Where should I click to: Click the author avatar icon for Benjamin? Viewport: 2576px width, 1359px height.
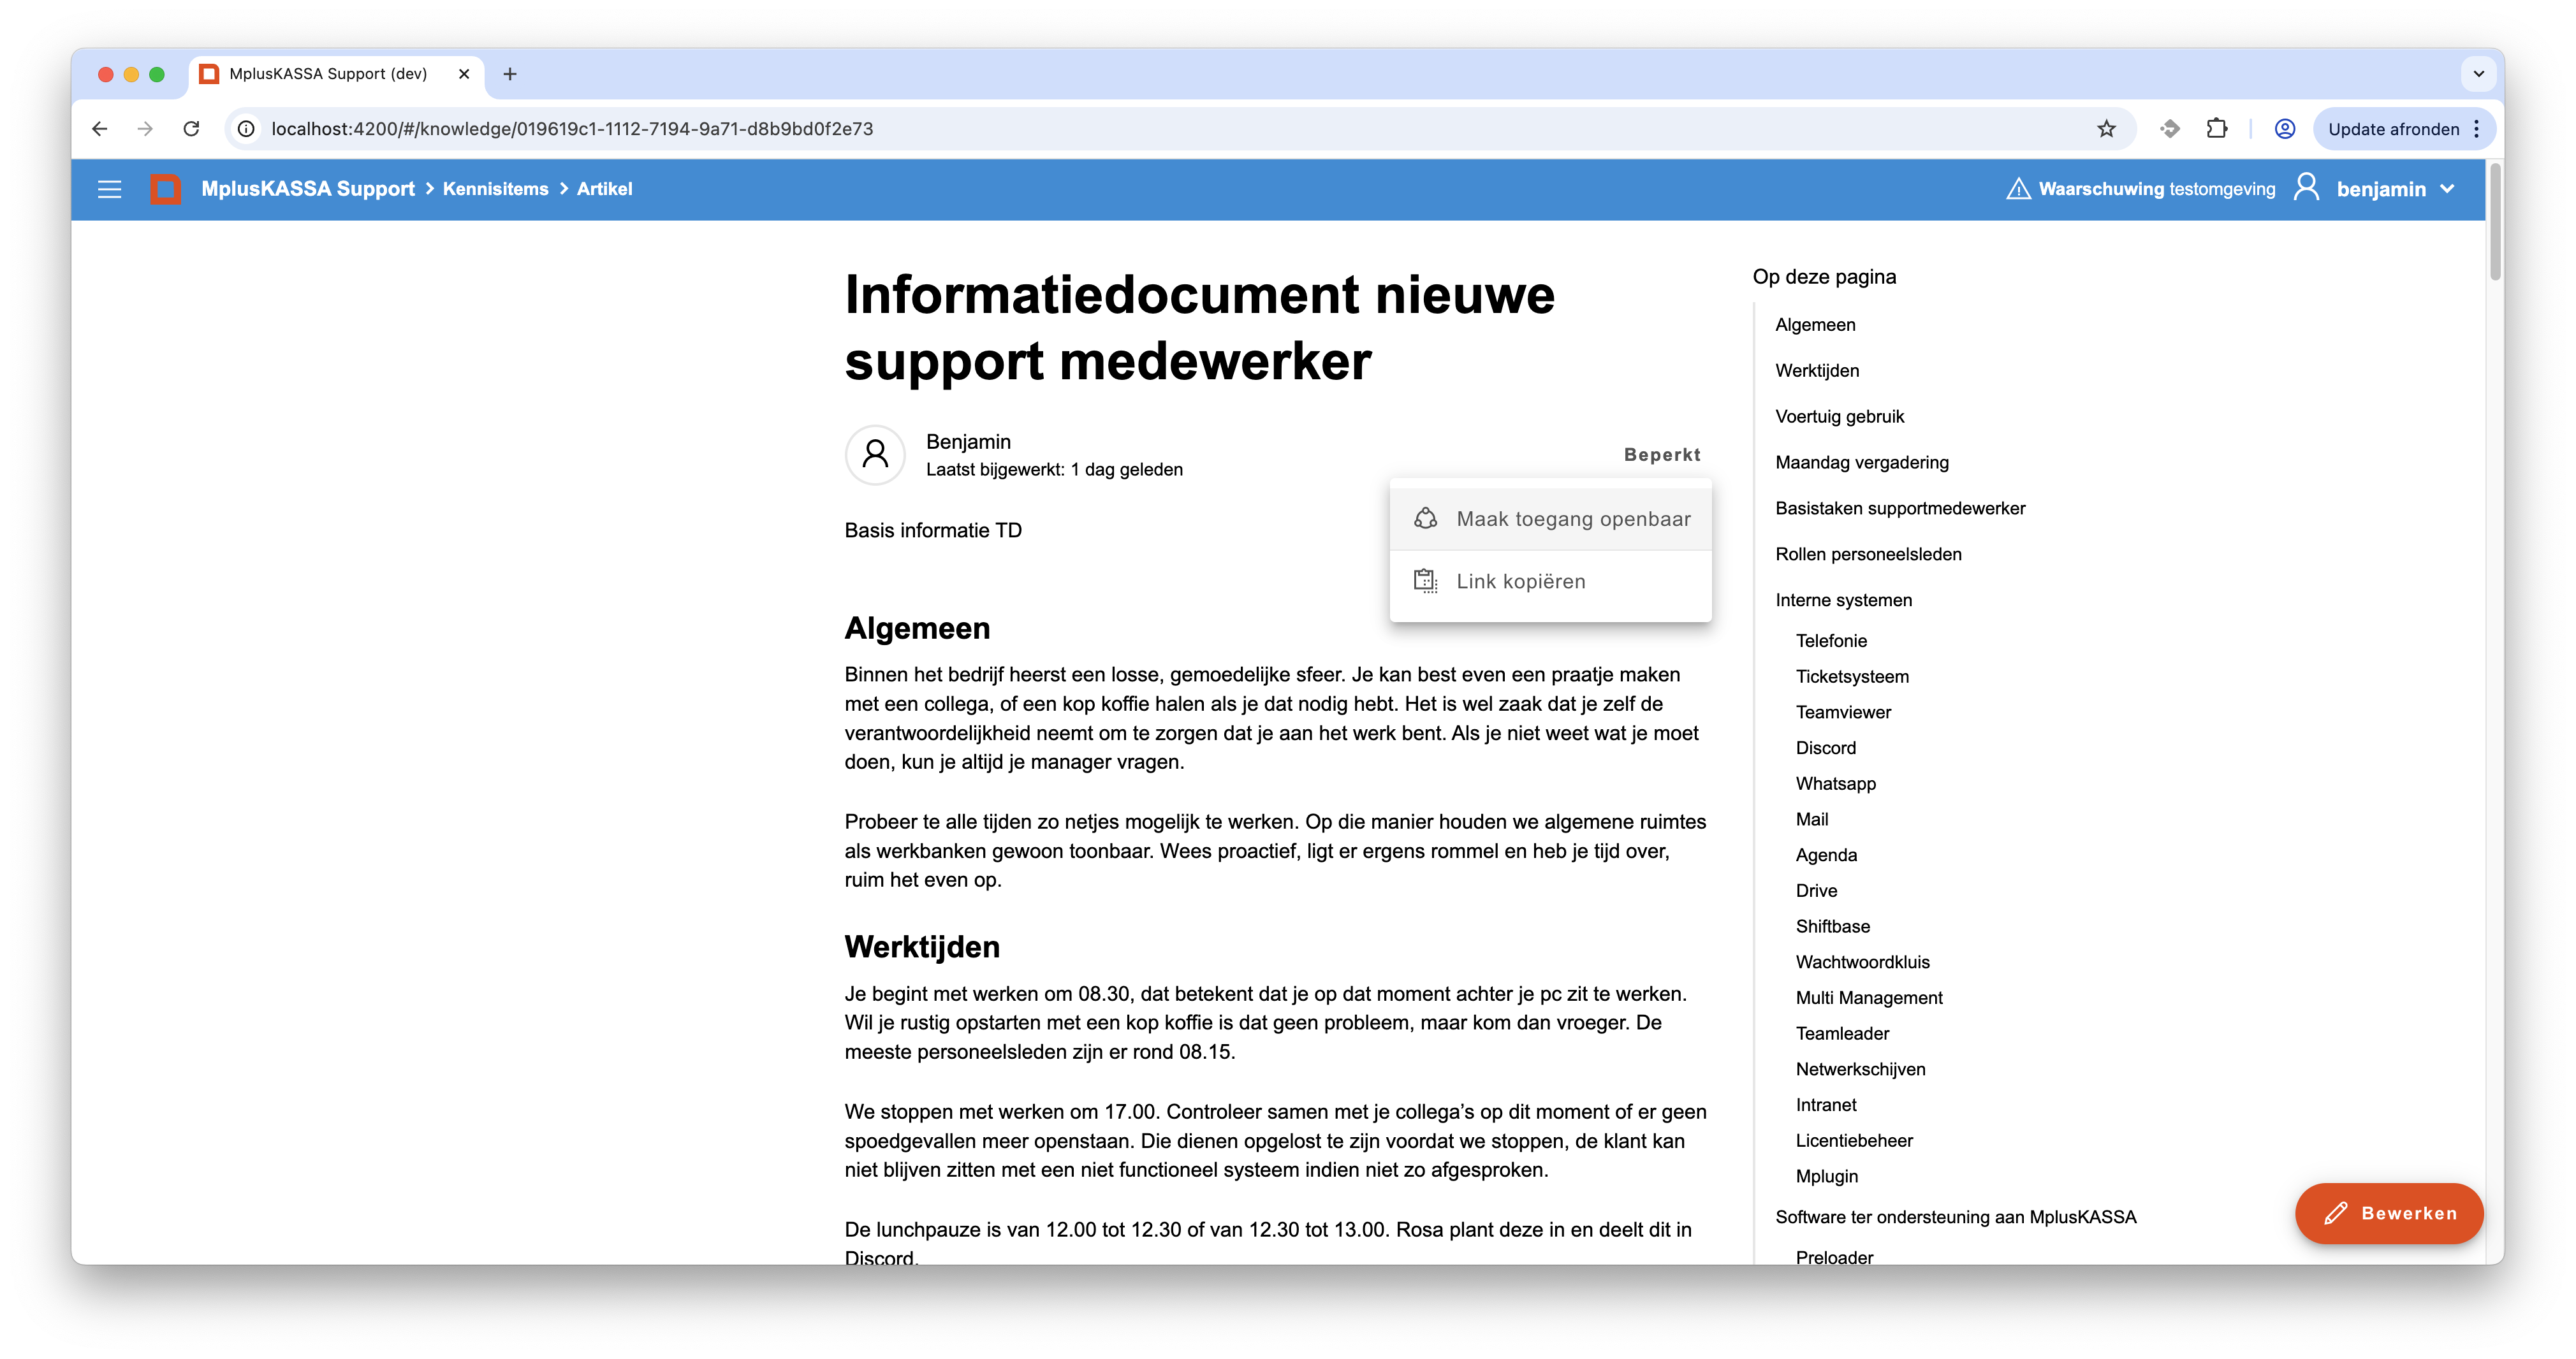(875, 455)
